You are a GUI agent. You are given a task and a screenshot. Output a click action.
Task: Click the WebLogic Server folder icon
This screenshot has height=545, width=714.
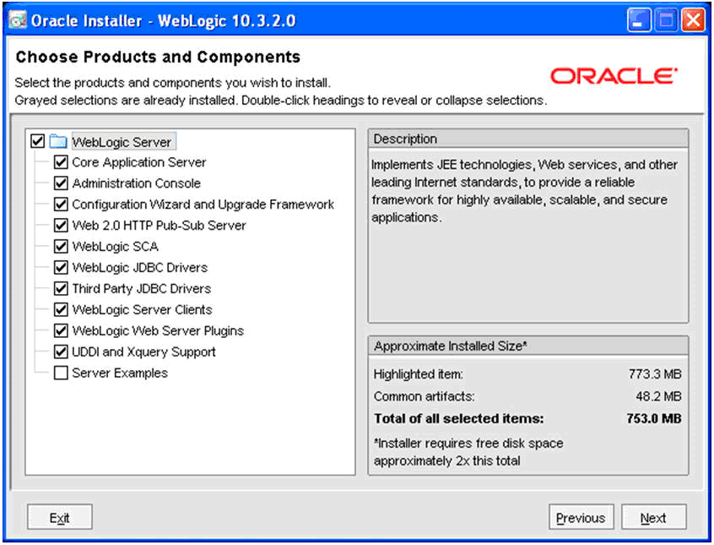point(58,141)
